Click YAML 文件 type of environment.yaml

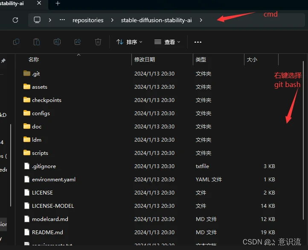[209, 180]
